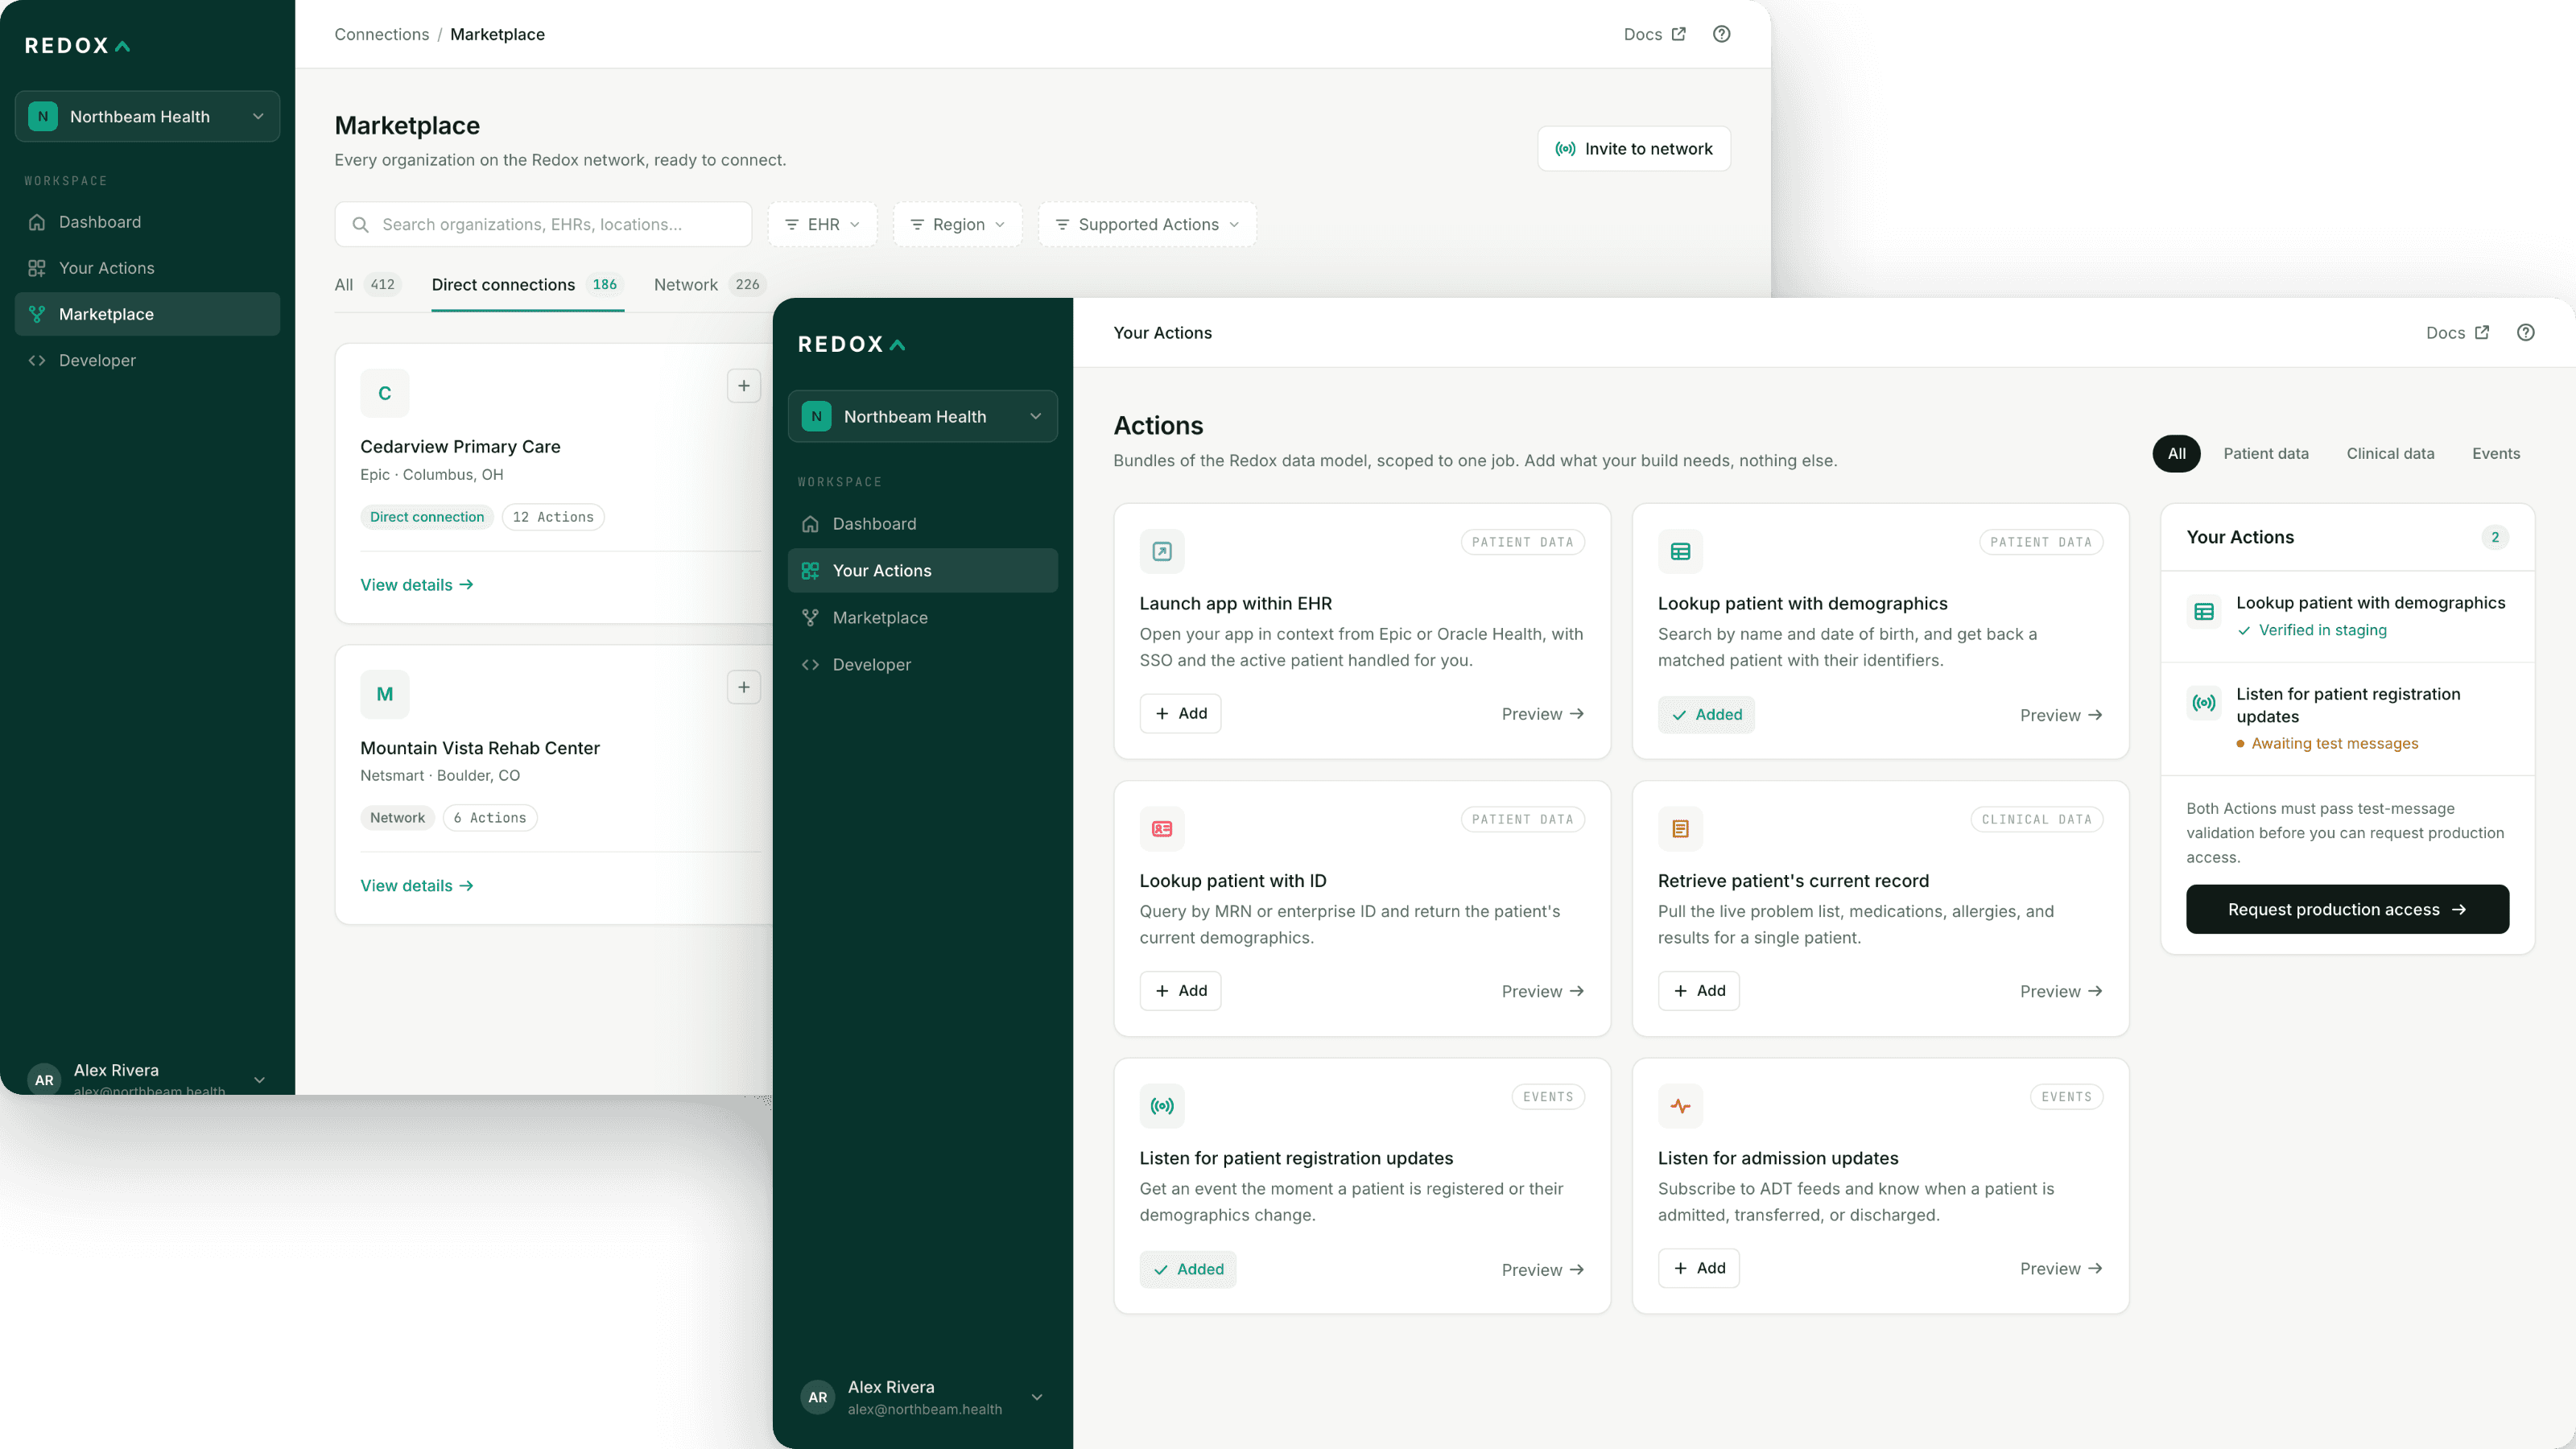Viewport: 2576px width, 1449px height.
Task: Click the help icon in Your Actions window header
Action: click(x=2525, y=333)
